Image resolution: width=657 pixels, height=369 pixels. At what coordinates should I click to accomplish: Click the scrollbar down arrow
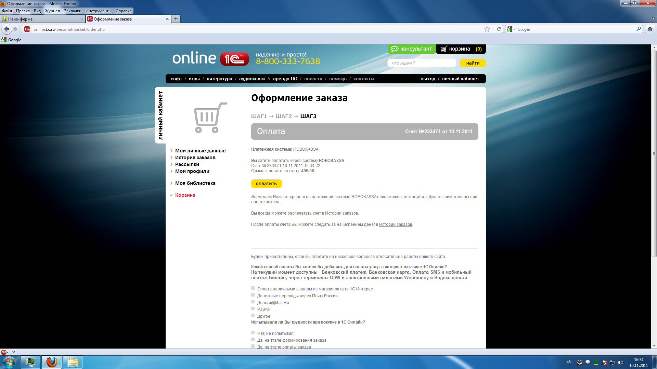654,346
